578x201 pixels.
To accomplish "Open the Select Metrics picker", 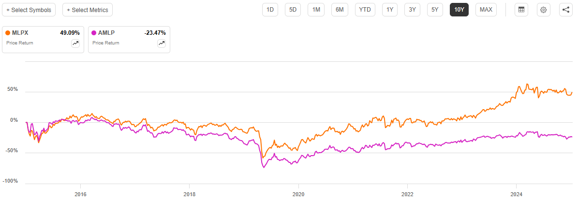I will tap(88, 10).
